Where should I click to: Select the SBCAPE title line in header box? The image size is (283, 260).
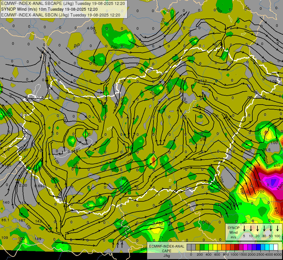63,3
